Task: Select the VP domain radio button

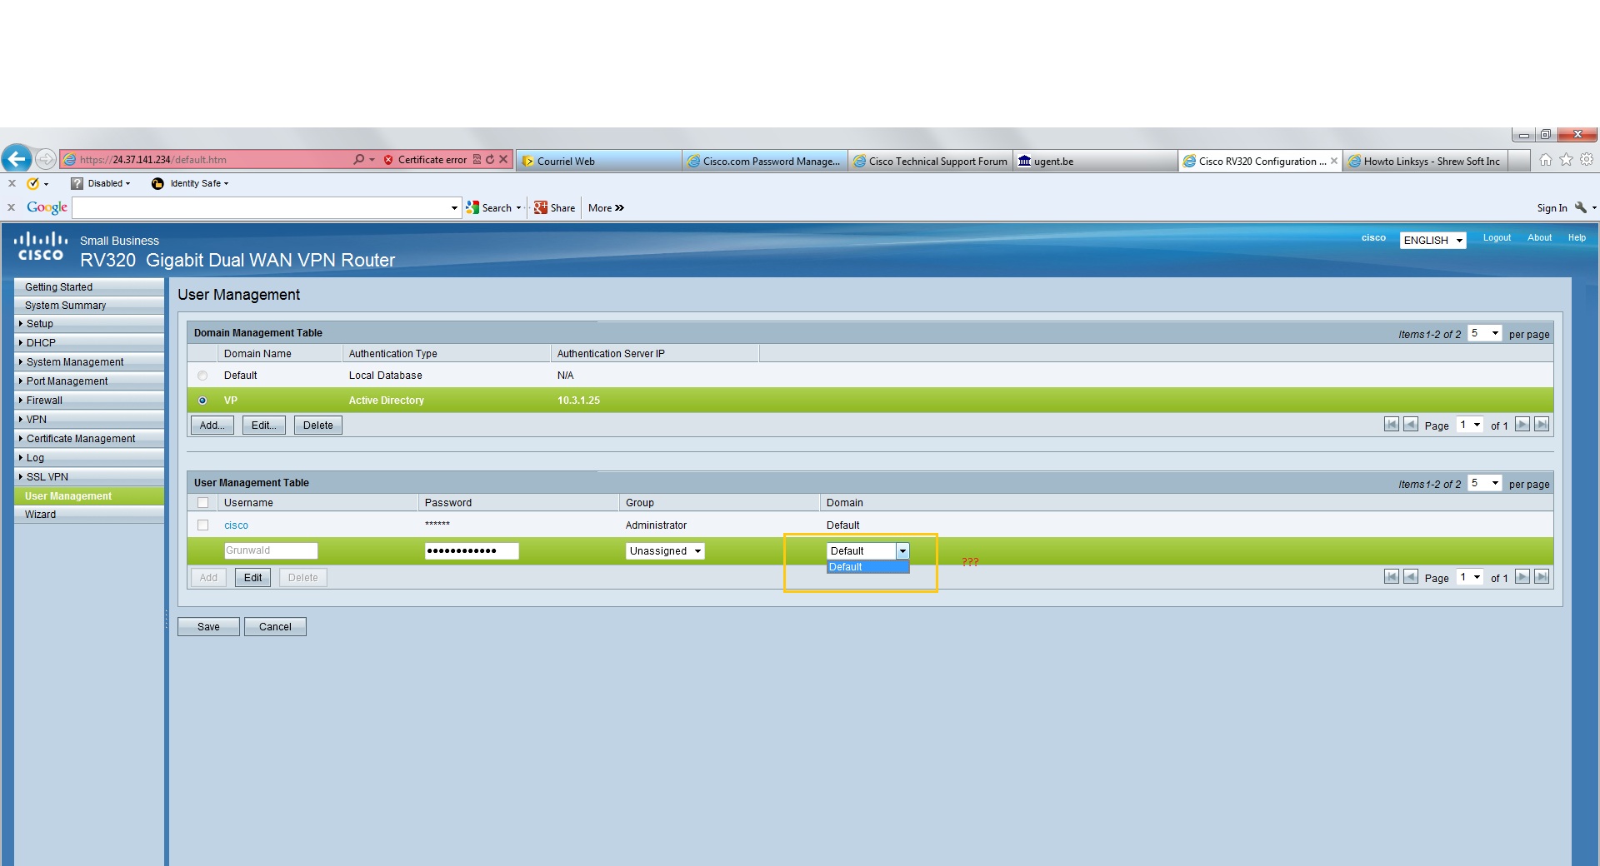Action: point(202,401)
